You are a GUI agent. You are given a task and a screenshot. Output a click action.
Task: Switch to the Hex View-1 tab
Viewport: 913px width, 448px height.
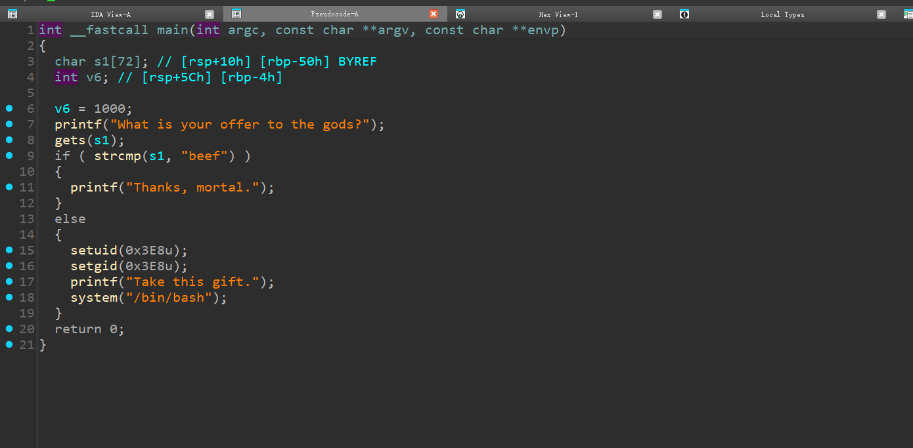(558, 14)
